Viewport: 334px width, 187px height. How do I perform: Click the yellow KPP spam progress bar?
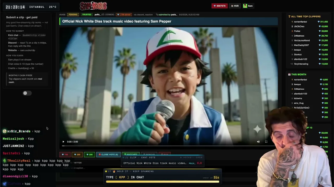[163, 182]
